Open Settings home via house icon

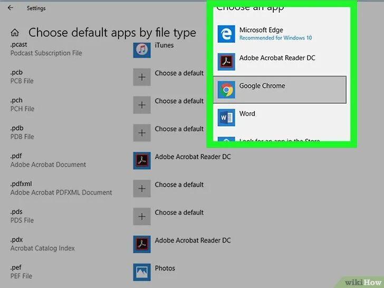pos(15,32)
